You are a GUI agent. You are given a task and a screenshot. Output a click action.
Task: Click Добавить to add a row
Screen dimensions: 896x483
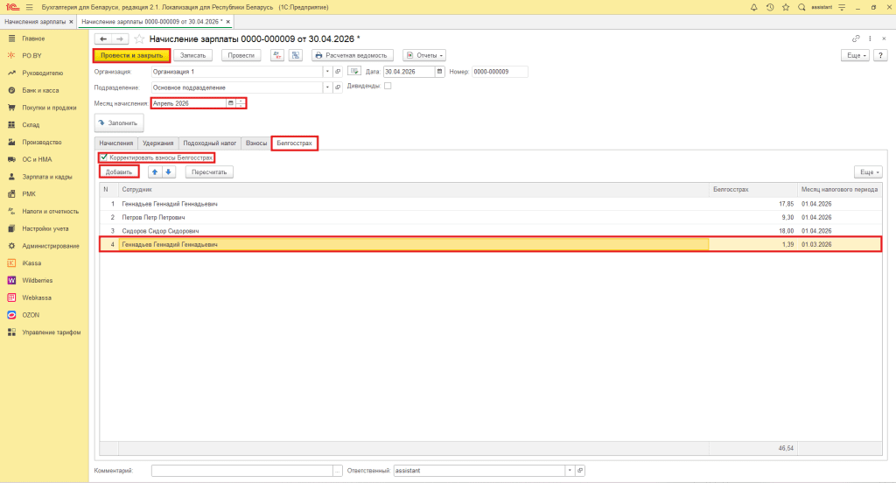tap(119, 172)
